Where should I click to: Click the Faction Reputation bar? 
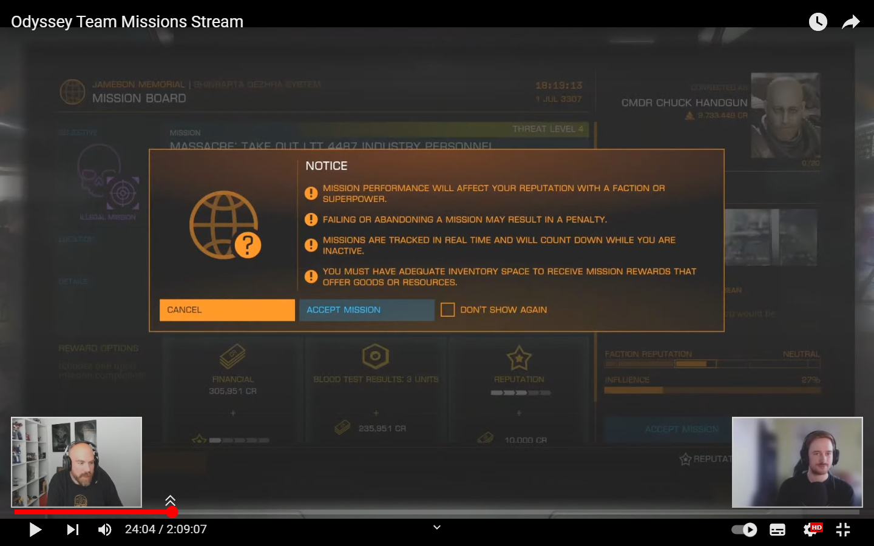pos(712,364)
